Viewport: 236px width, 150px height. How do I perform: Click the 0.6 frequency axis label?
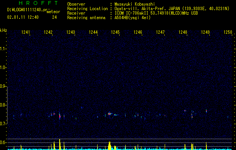click(3, 142)
